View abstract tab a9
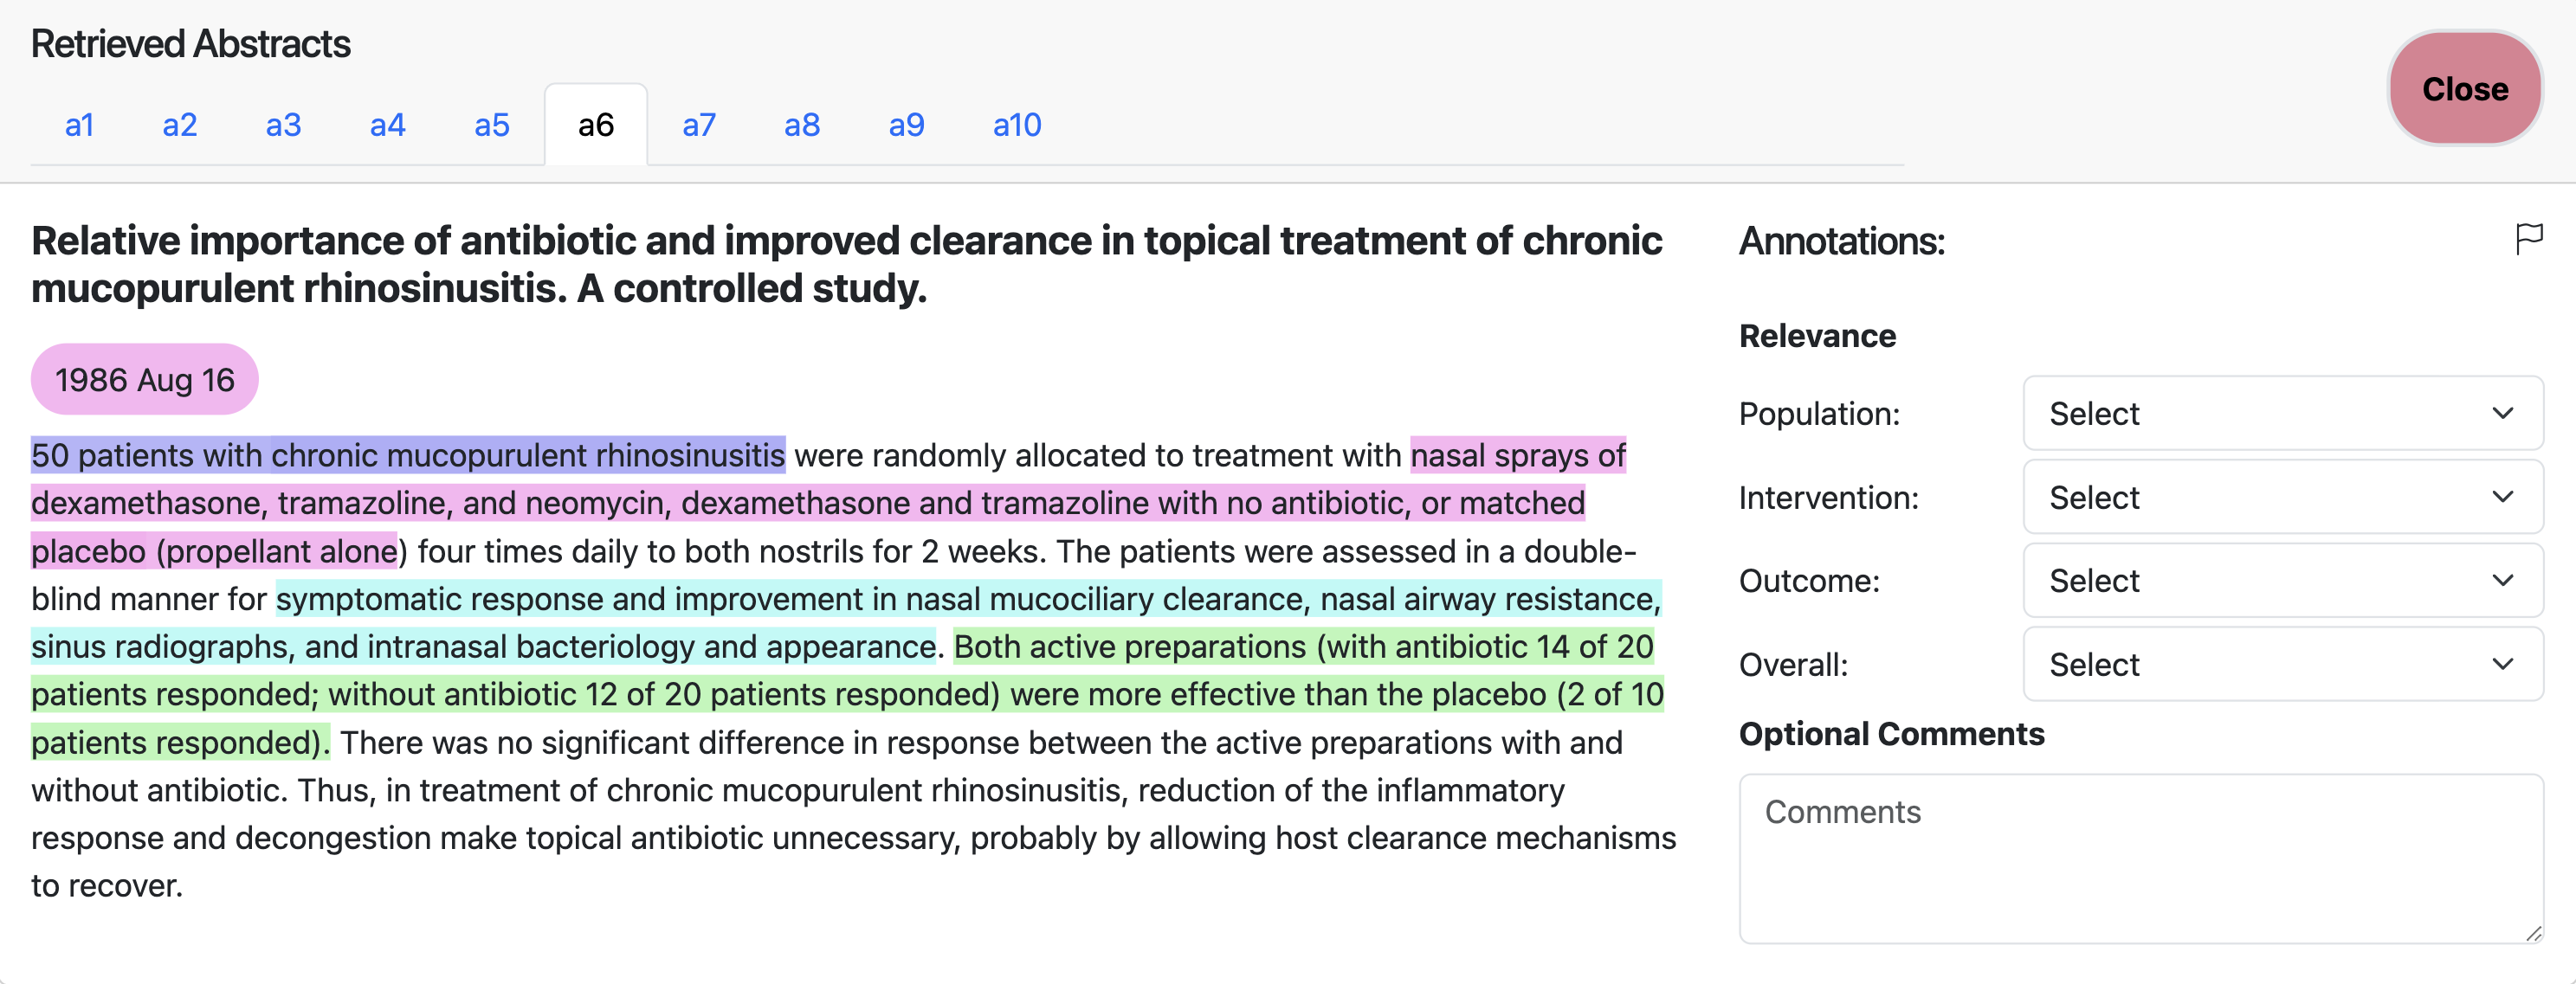 pos(906,125)
